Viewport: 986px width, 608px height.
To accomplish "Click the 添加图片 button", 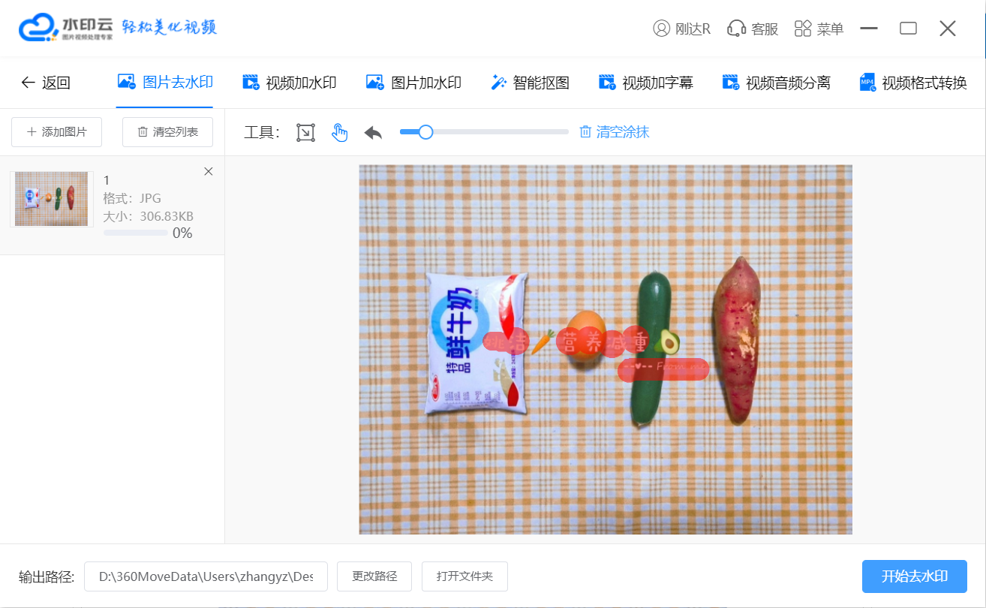I will pyautogui.click(x=57, y=132).
